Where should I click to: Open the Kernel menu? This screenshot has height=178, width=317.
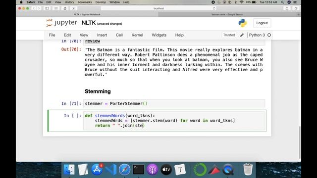[x=137, y=35]
